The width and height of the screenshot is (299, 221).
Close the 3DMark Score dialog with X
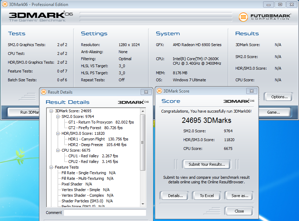point(252,91)
